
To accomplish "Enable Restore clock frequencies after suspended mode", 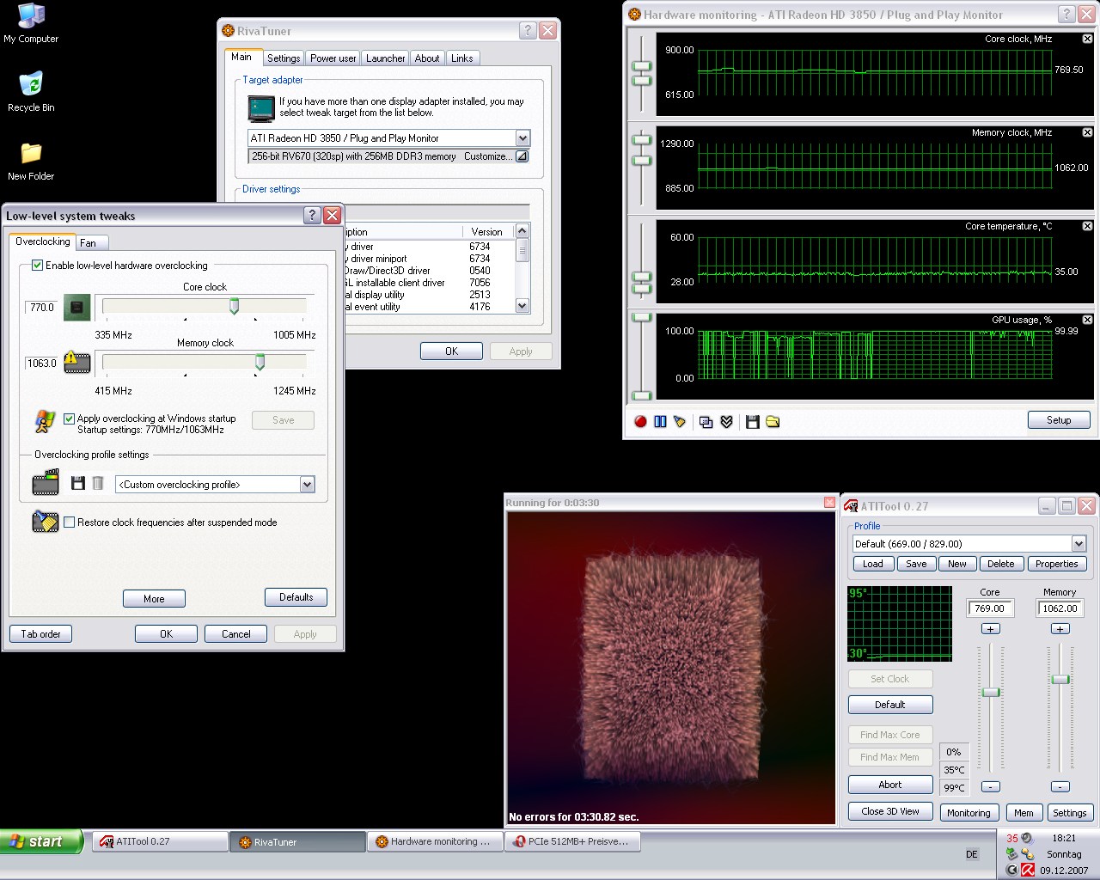I will (x=70, y=522).
